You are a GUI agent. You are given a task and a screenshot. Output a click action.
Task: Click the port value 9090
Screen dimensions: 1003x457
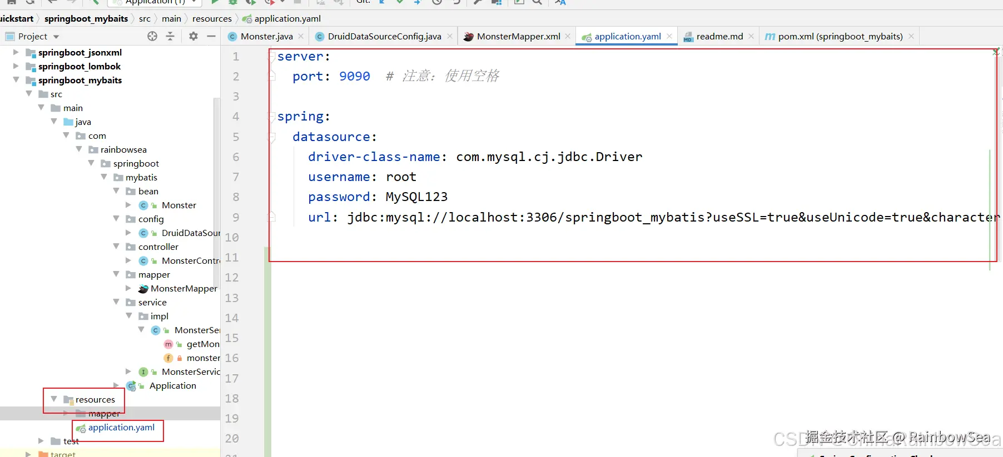point(355,76)
